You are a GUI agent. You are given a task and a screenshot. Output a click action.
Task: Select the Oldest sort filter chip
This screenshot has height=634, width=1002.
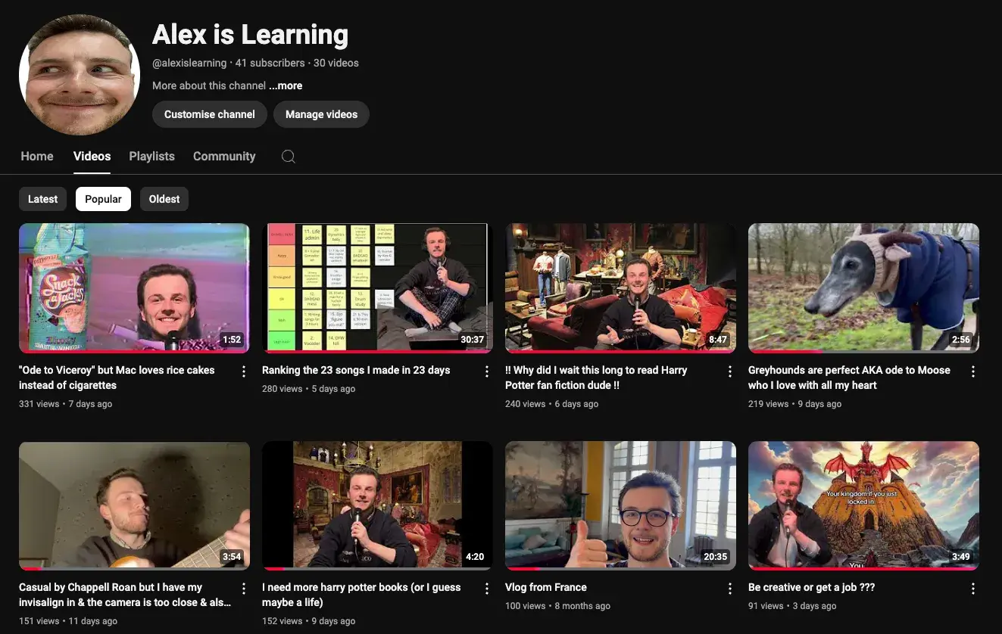pos(164,199)
